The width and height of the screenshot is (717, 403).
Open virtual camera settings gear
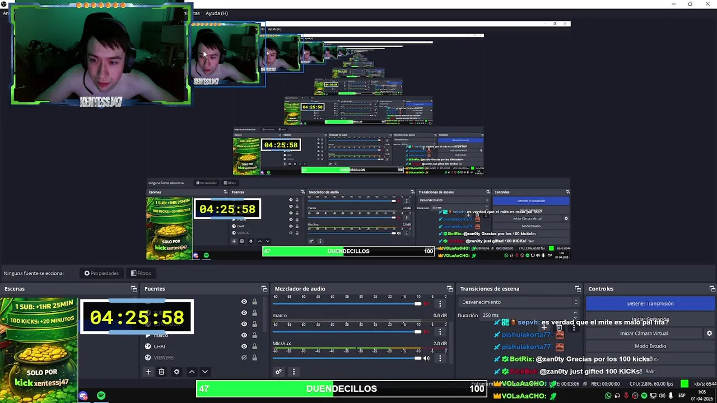coord(709,334)
